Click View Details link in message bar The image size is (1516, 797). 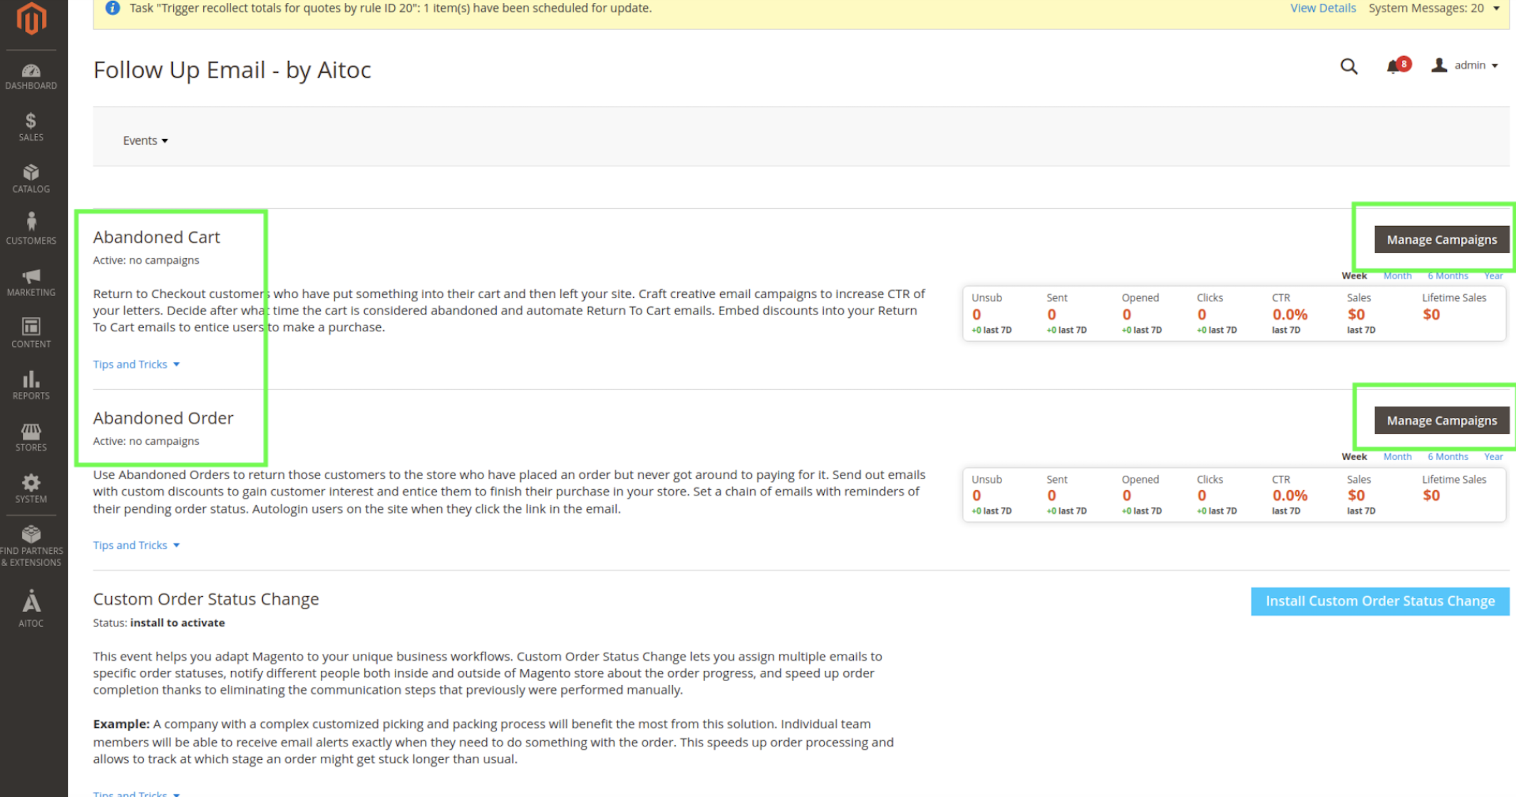[1322, 8]
